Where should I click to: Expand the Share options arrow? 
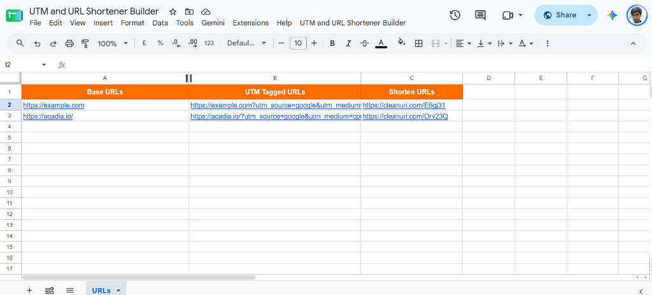(x=589, y=15)
